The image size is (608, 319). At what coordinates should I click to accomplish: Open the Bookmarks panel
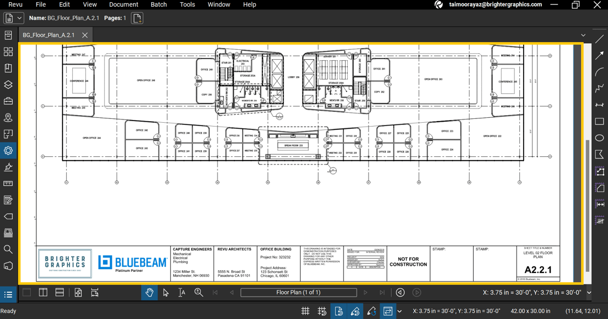coord(8,68)
